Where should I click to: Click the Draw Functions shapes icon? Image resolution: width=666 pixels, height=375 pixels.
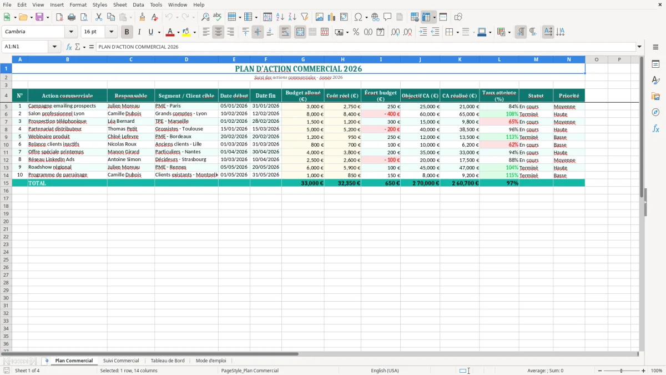(x=458, y=17)
